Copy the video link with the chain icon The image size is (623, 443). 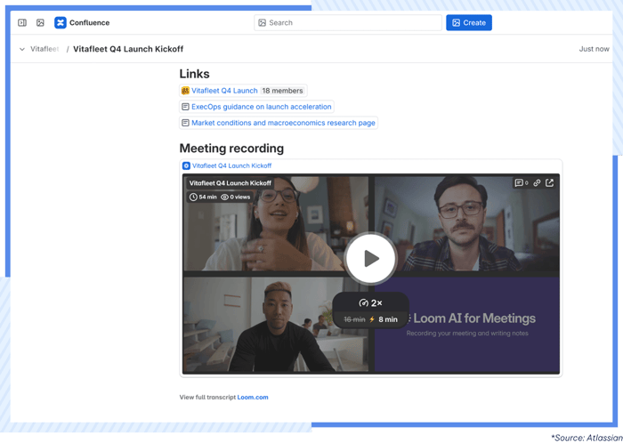[537, 182]
